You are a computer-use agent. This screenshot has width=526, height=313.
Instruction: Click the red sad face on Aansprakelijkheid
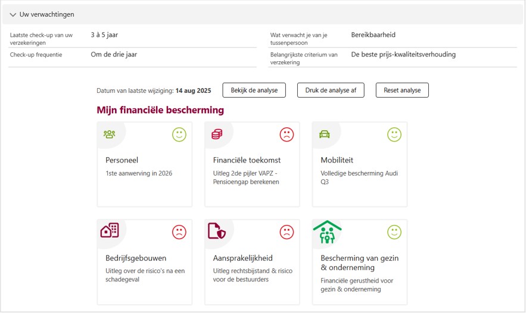(x=287, y=231)
